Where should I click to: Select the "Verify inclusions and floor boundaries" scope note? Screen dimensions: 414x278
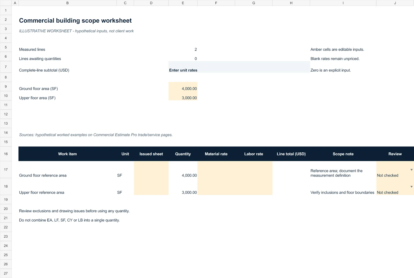342,193
